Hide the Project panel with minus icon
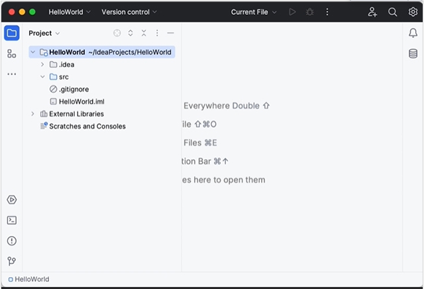The height and width of the screenshot is (289, 424). pyautogui.click(x=170, y=33)
